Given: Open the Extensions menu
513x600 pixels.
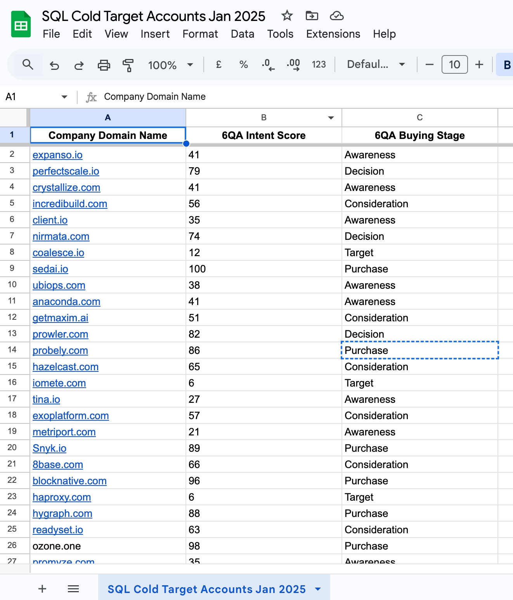Looking at the screenshot, I should click(x=333, y=34).
